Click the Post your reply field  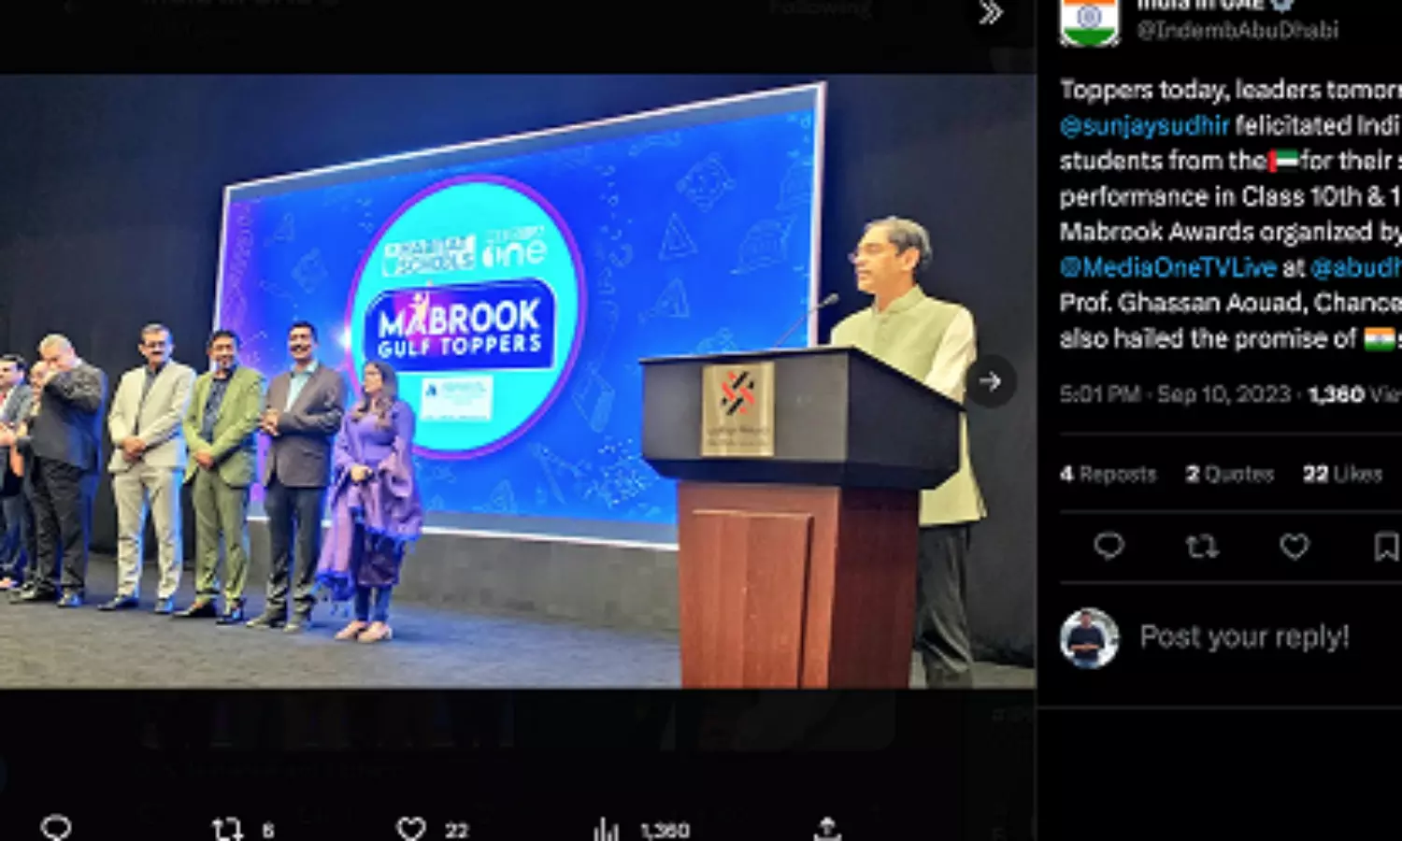coord(1244,637)
